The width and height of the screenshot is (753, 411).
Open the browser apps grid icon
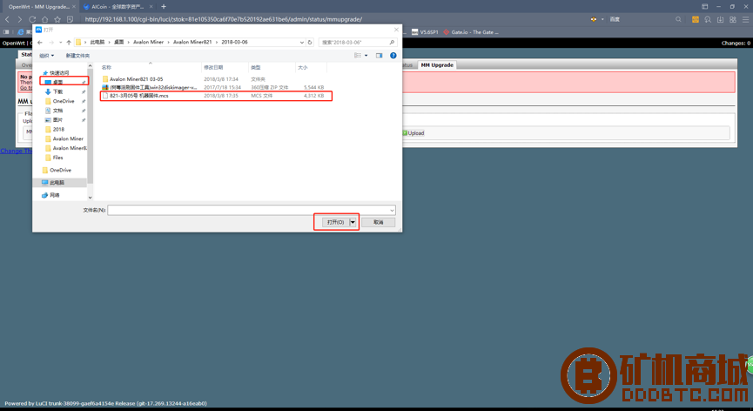[733, 19]
